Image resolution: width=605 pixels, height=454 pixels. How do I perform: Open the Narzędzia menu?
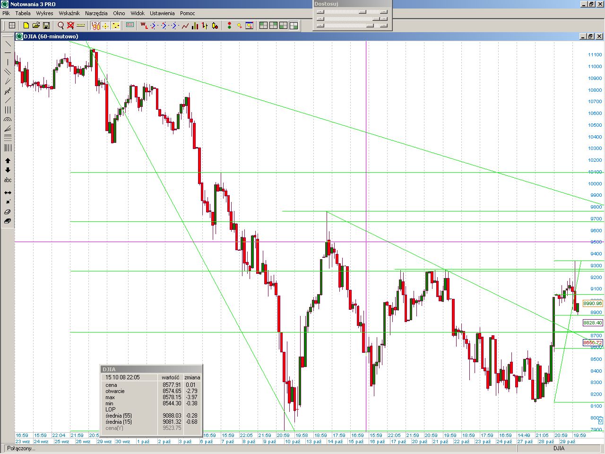[96, 13]
